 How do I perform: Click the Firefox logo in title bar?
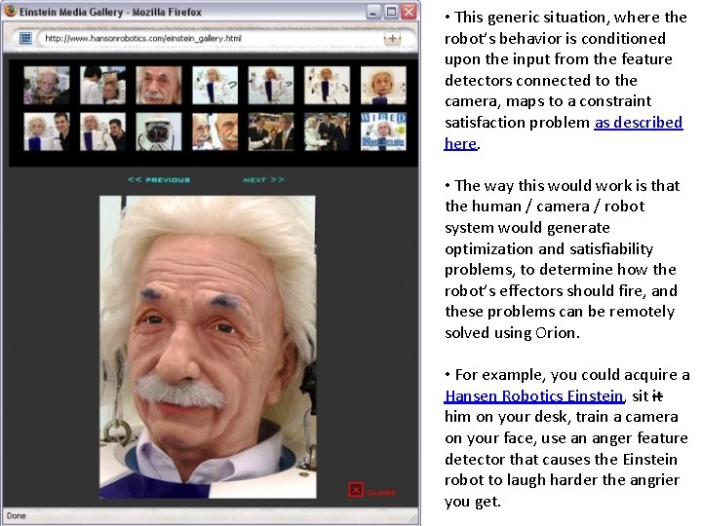pos(10,11)
